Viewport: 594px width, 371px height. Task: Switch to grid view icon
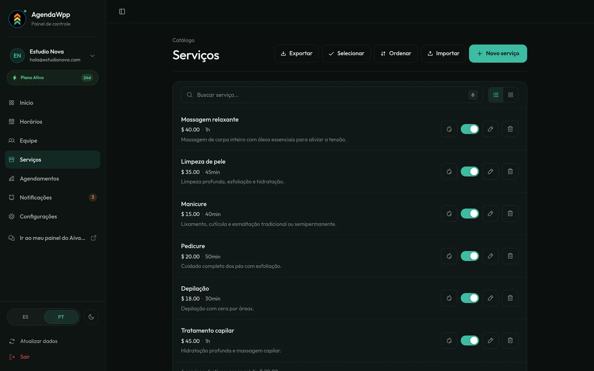[510, 95]
